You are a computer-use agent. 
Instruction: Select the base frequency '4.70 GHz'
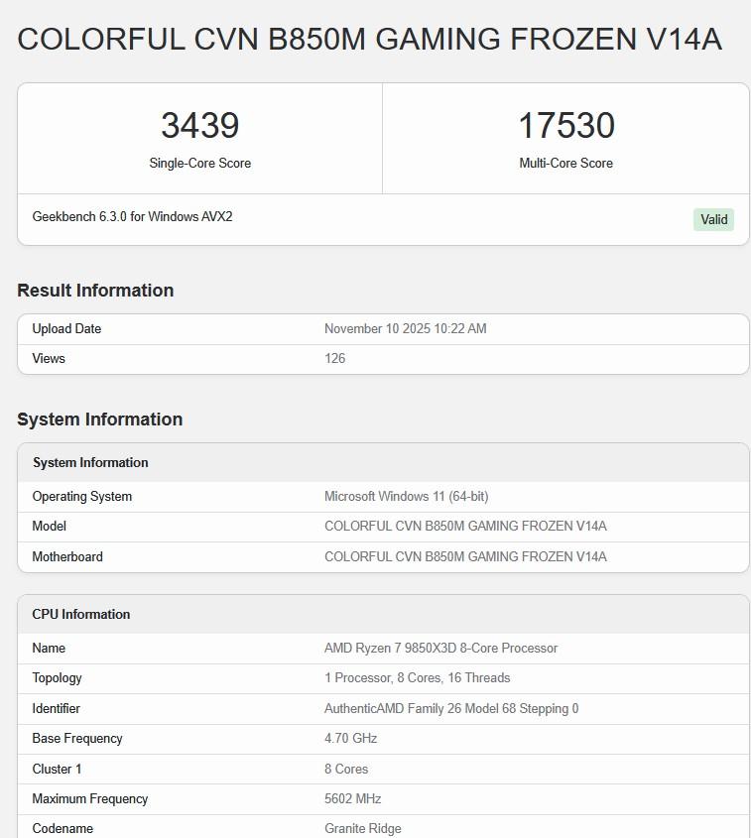click(x=350, y=739)
